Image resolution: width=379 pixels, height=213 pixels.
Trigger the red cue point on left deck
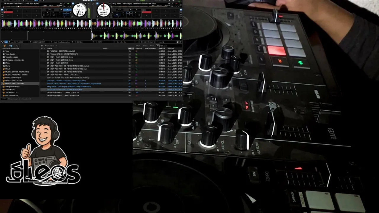pyautogui.click(x=8, y=12)
